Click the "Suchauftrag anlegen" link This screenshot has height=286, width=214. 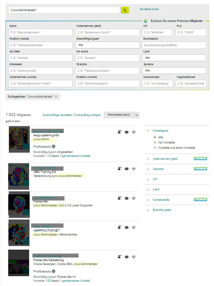pos(87,115)
